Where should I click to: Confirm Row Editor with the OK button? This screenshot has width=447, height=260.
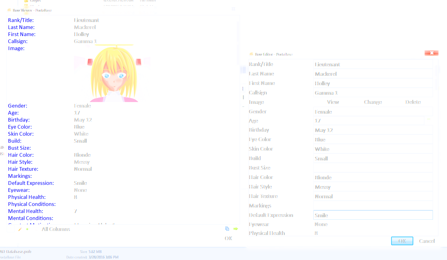tap(402, 241)
